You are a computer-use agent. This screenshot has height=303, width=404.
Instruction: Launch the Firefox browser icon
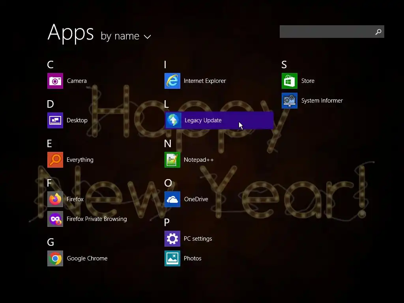55,199
